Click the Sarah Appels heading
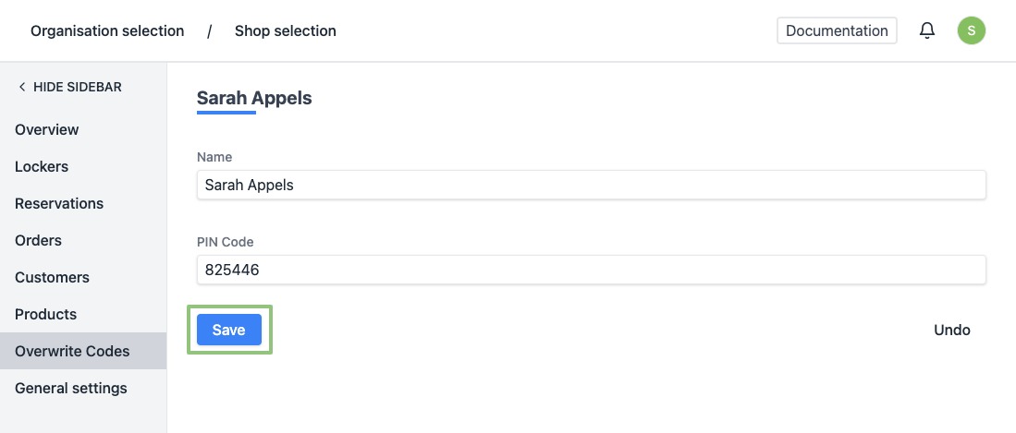Viewport: 1016px width, 433px height. coord(254,98)
